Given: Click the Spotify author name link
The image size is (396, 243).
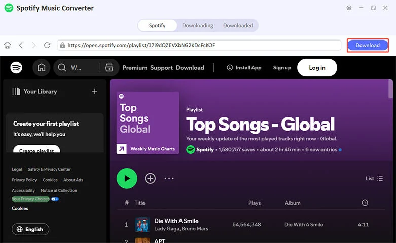Looking at the screenshot, I should 205,150.
